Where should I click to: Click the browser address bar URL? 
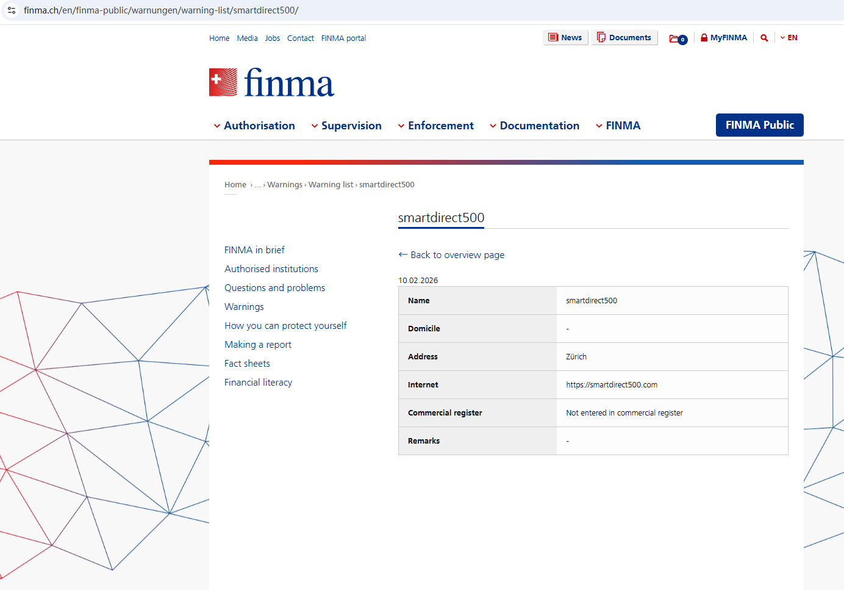161,10
